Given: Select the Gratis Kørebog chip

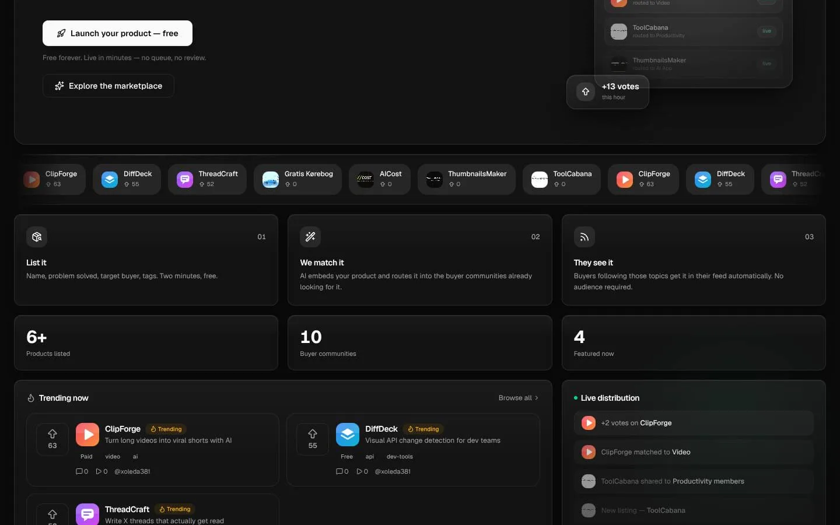Looking at the screenshot, I should click(x=297, y=179).
